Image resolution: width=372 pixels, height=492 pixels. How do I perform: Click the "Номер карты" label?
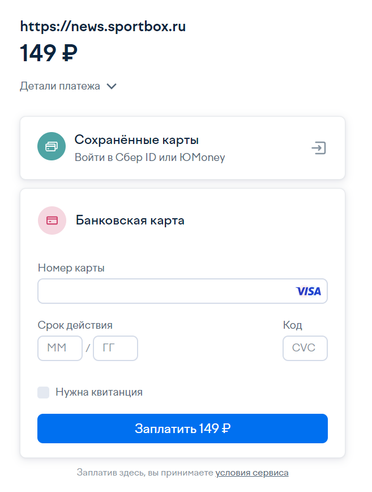point(71,268)
